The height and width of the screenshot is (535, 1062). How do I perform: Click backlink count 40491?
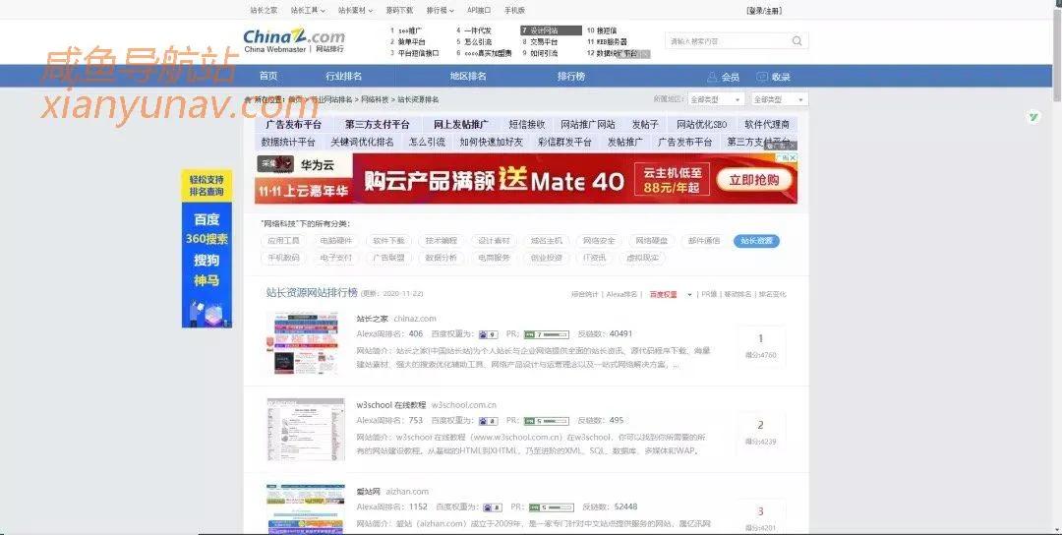621,333
